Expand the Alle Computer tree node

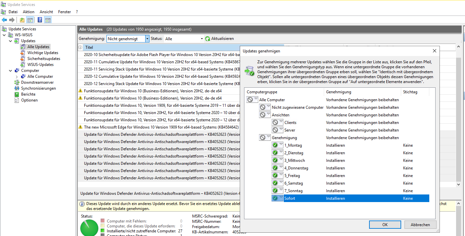pos(17,76)
